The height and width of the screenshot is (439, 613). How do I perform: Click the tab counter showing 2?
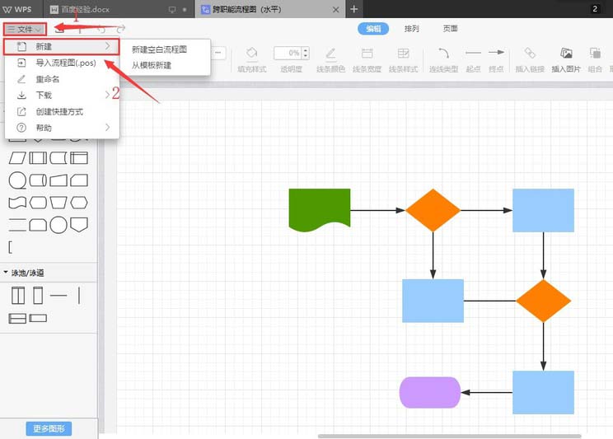(595, 8)
